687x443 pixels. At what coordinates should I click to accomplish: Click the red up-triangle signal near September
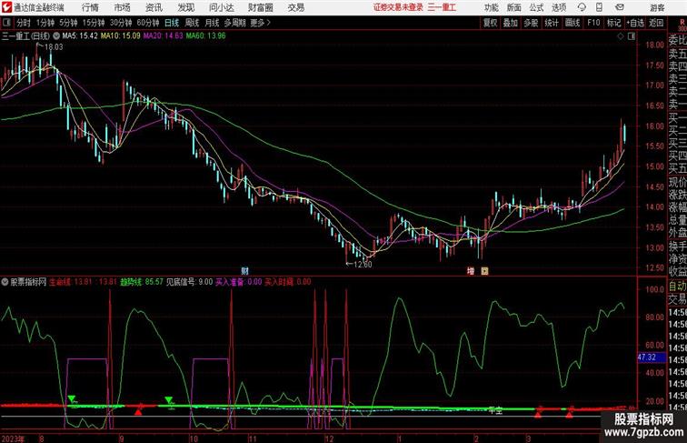point(138,411)
